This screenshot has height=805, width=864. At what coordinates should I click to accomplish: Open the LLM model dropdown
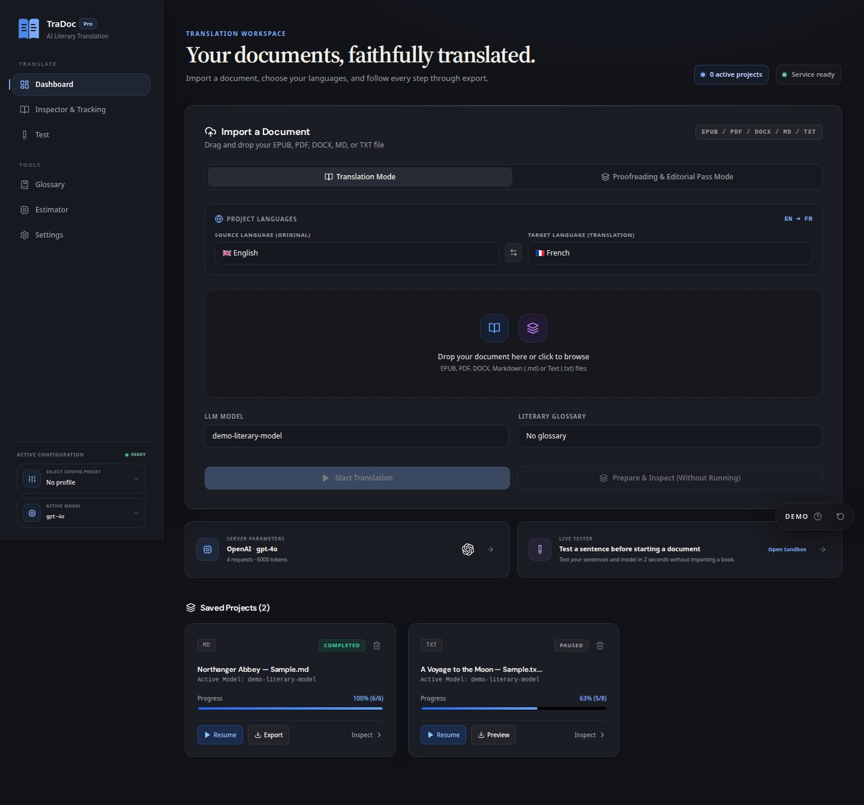pyautogui.click(x=356, y=436)
